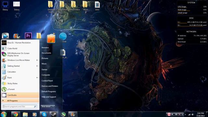Image resolution: width=208 pixels, height=117 pixels.
Task: Open Control Panel from Start menu
Action: coord(47,81)
